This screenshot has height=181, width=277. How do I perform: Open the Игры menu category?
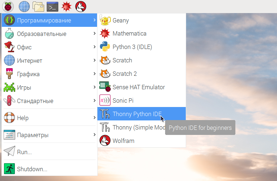pos(50,87)
